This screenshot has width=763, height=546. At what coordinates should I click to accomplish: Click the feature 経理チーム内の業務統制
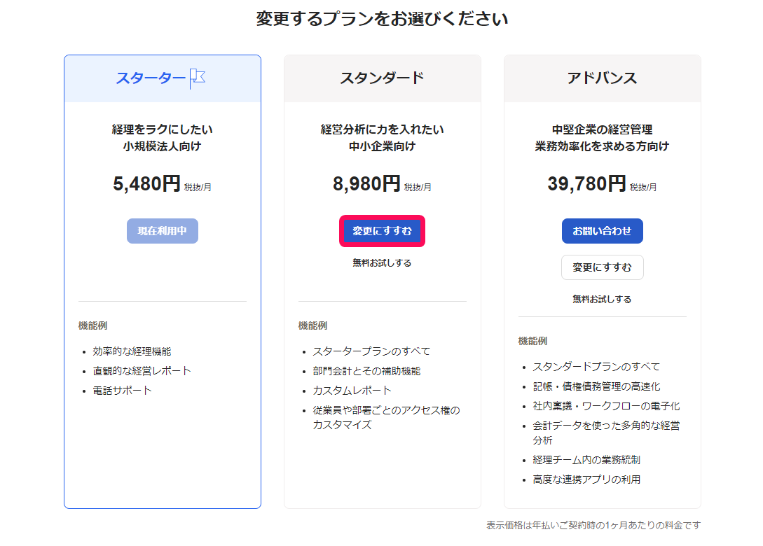tap(586, 460)
